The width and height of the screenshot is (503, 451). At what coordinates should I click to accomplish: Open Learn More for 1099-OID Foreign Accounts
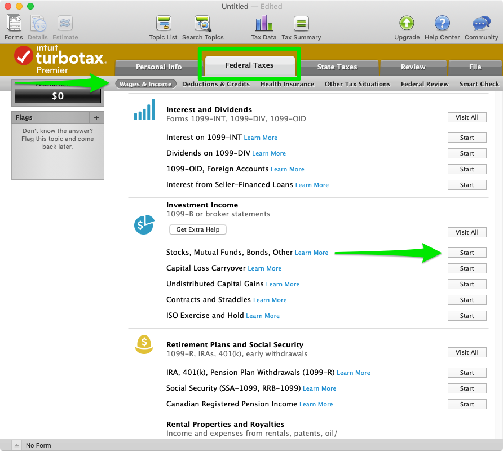(x=288, y=169)
